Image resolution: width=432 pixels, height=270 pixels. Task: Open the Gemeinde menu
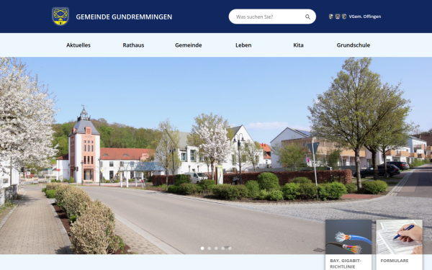(189, 45)
